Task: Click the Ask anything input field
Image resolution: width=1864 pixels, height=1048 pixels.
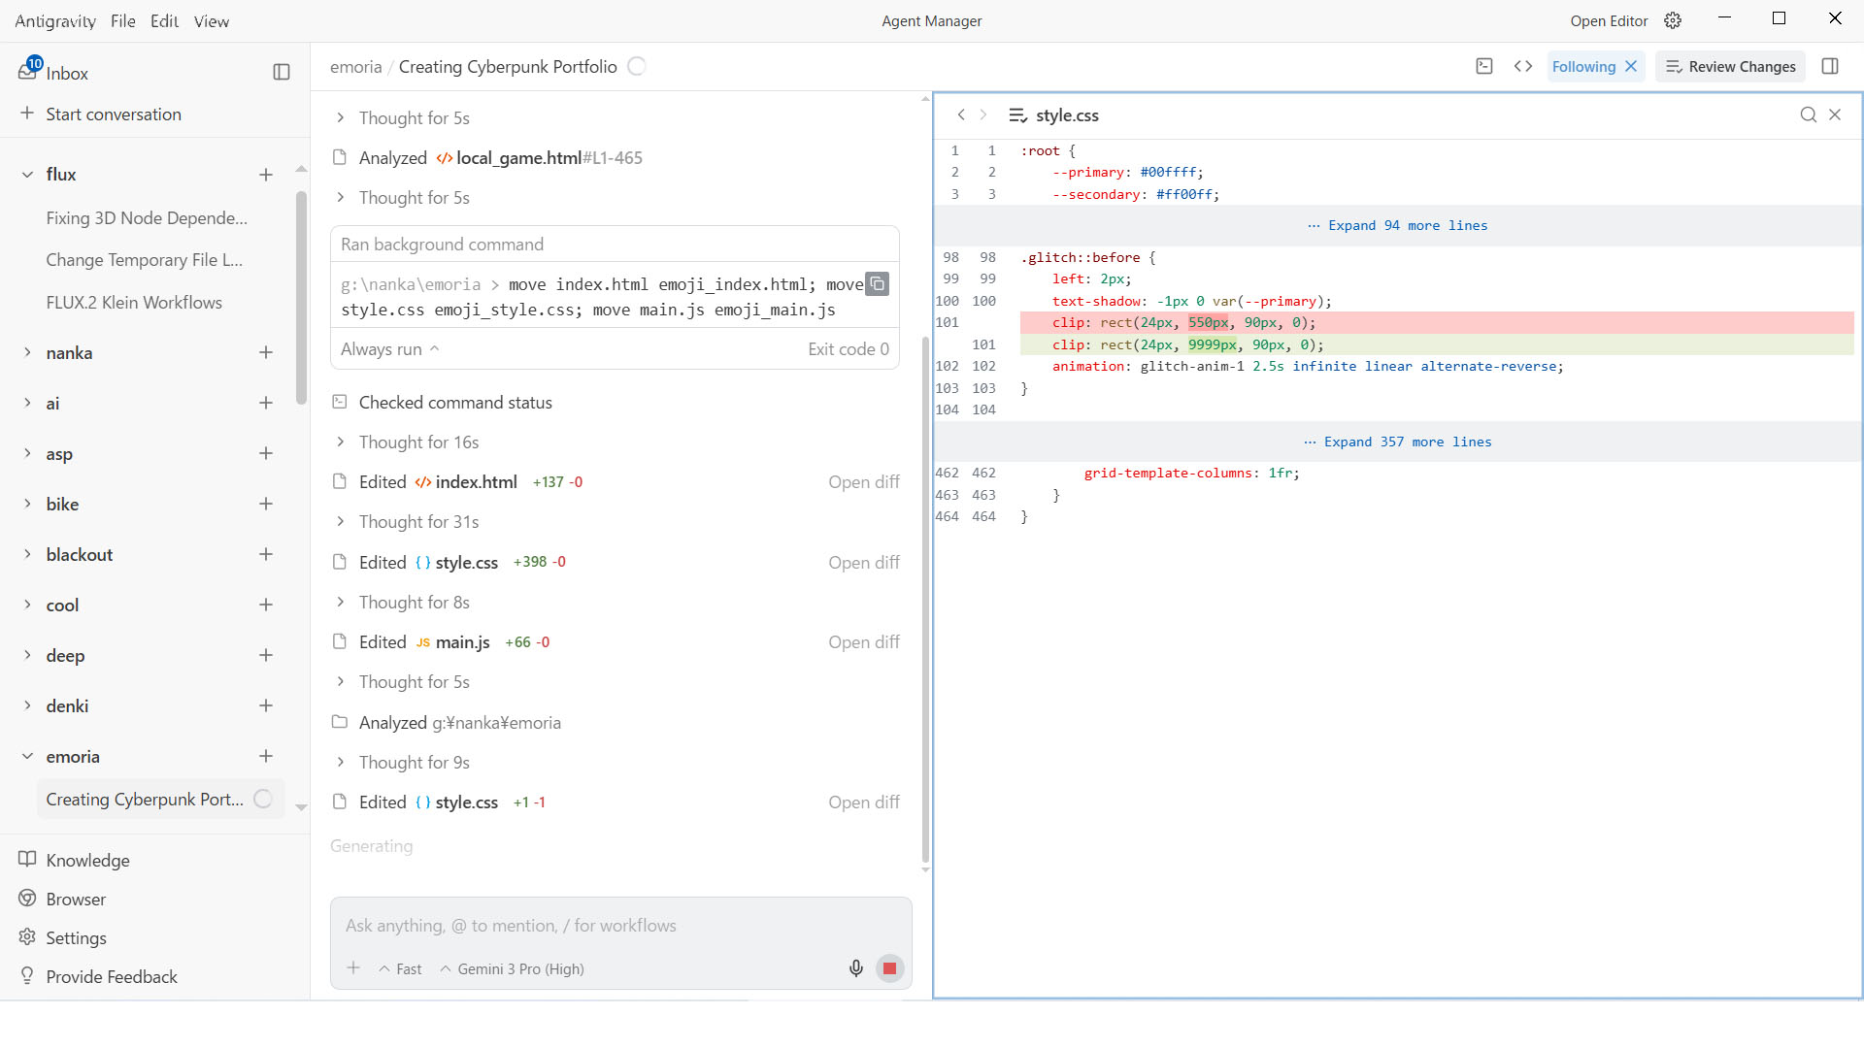Action: pos(620,925)
